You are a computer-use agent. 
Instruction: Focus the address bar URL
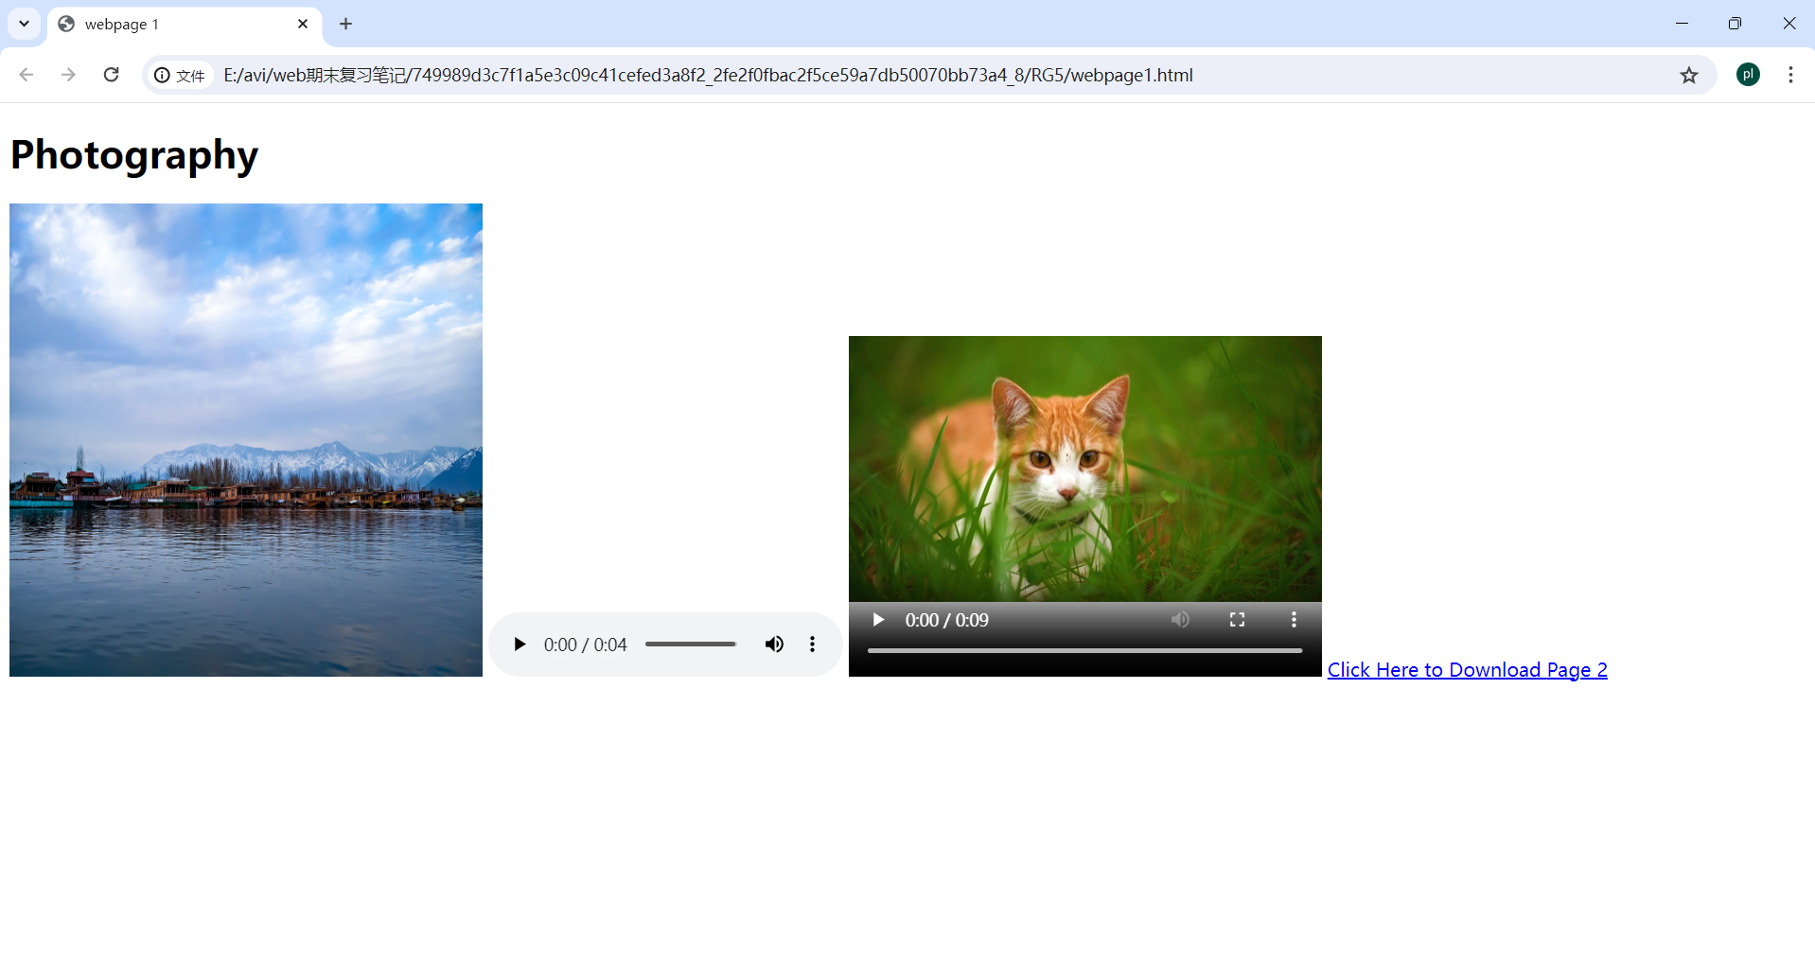[x=708, y=75]
